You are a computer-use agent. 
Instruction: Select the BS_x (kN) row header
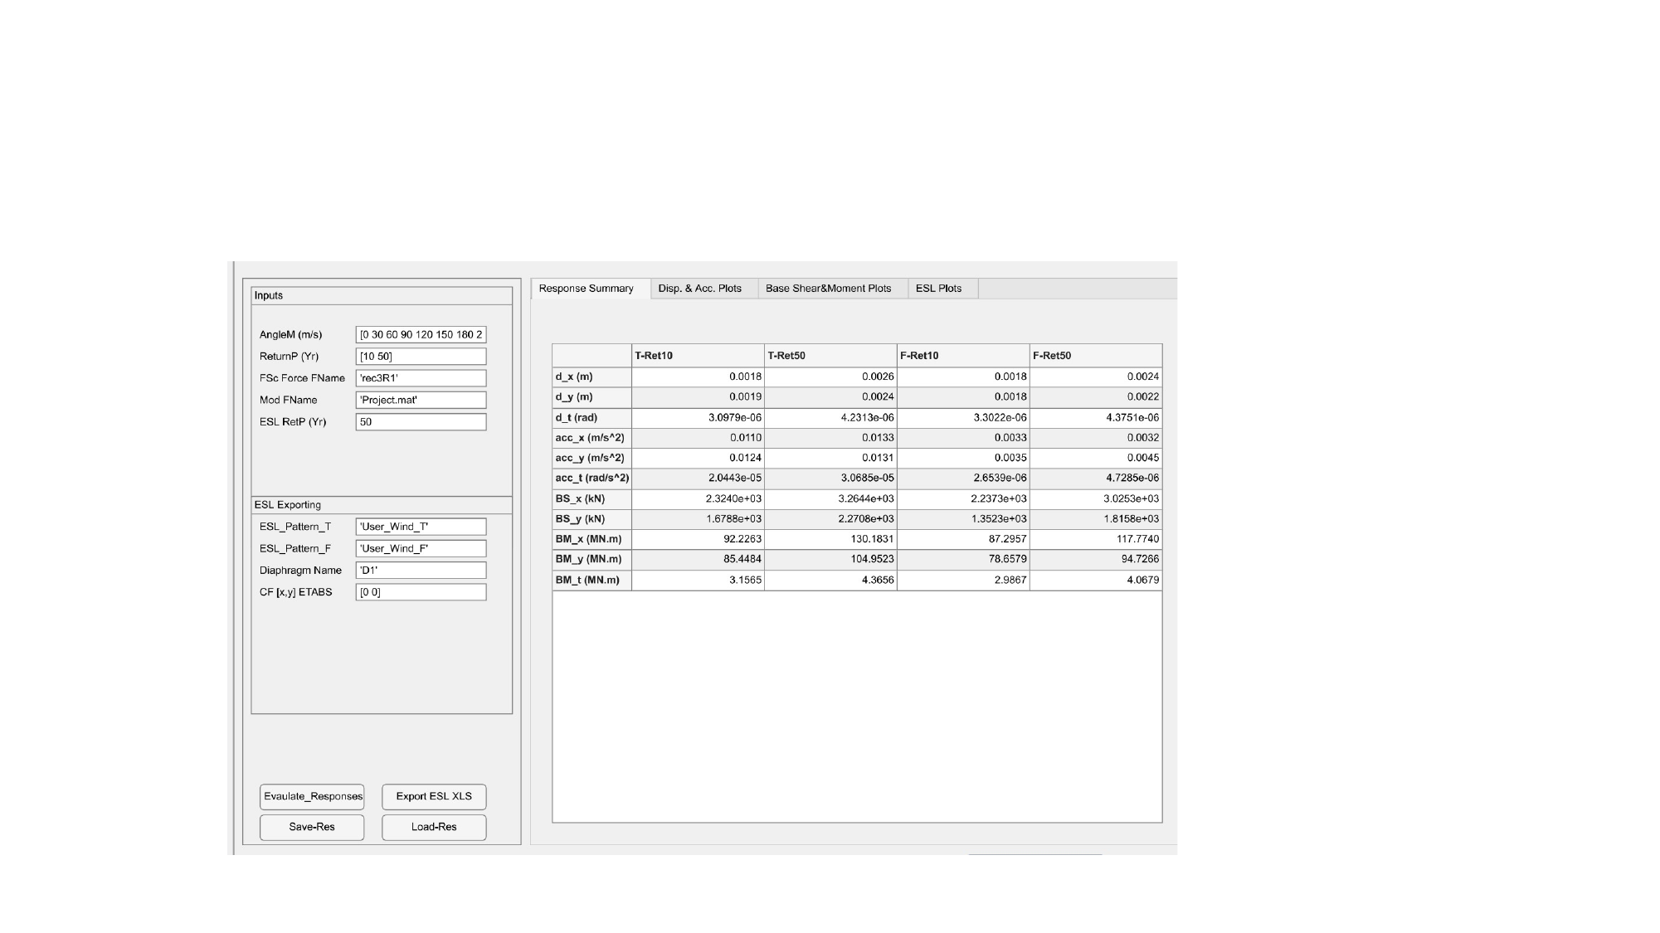click(x=591, y=499)
